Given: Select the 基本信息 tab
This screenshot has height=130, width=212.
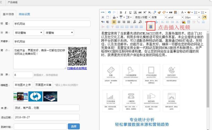Looking at the screenshot, I should coord(8,14).
